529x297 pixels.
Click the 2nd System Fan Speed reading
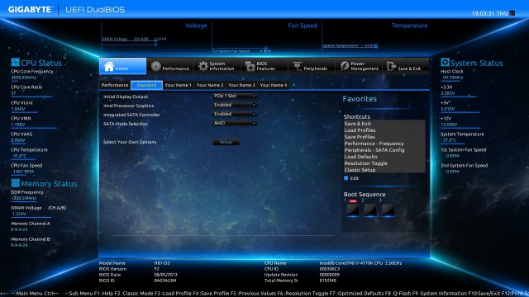pos(452,172)
